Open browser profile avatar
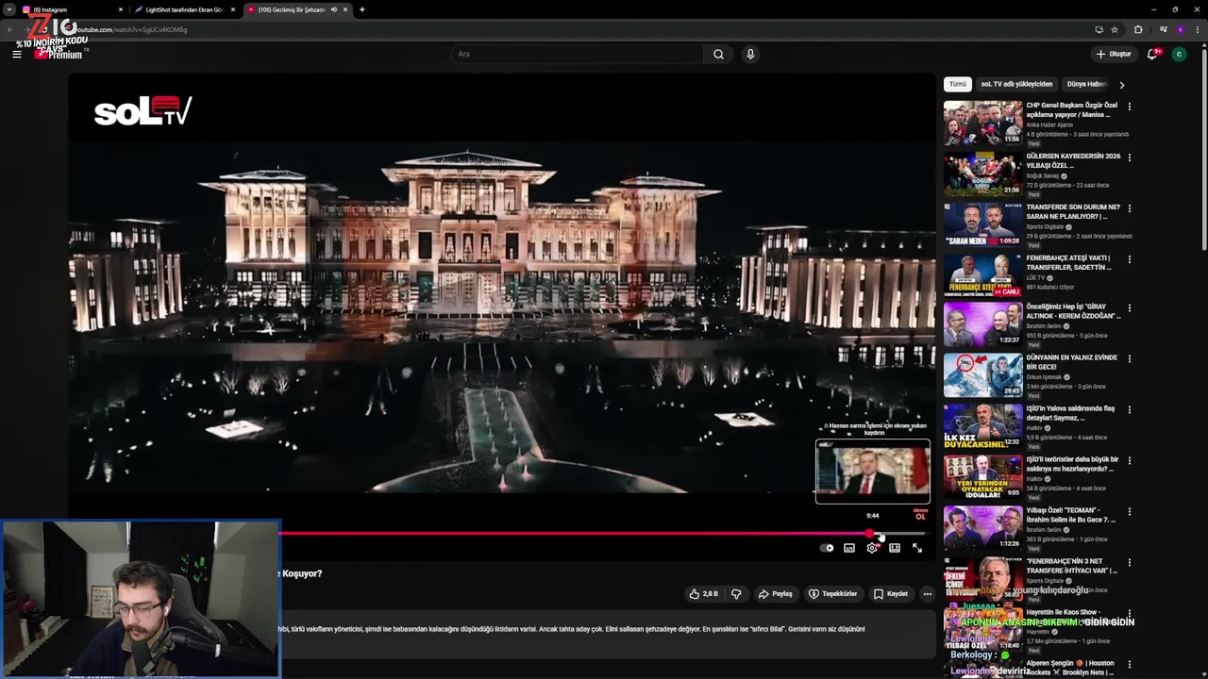This screenshot has width=1208, height=679. (x=1180, y=29)
